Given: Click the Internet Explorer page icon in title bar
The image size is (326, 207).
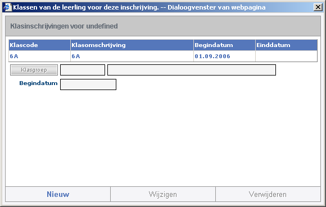Looking at the screenshot, I should pyautogui.click(x=7, y=7).
